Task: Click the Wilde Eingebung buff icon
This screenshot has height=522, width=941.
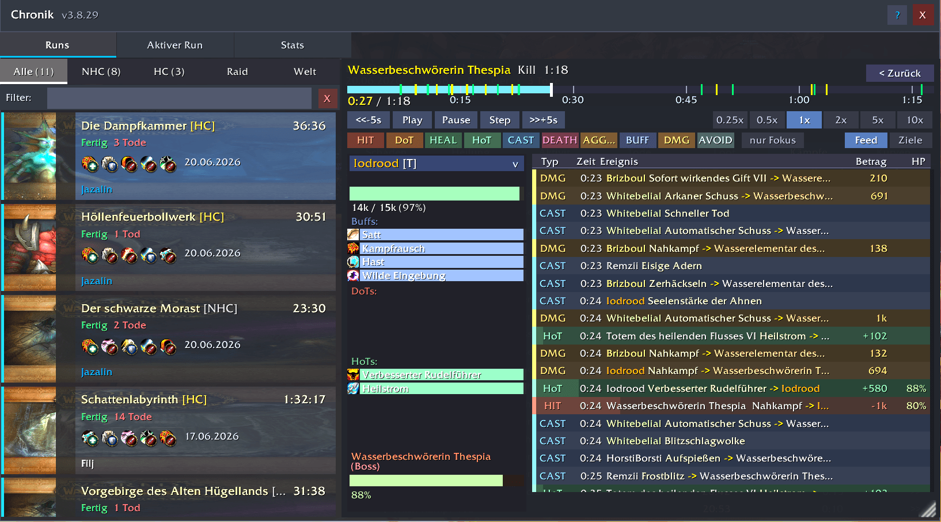Action: point(353,275)
